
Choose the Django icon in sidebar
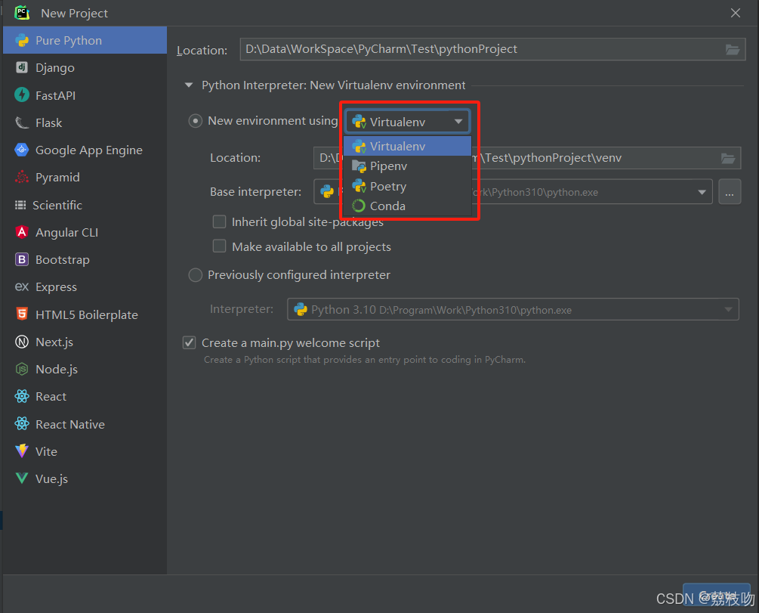[22, 67]
